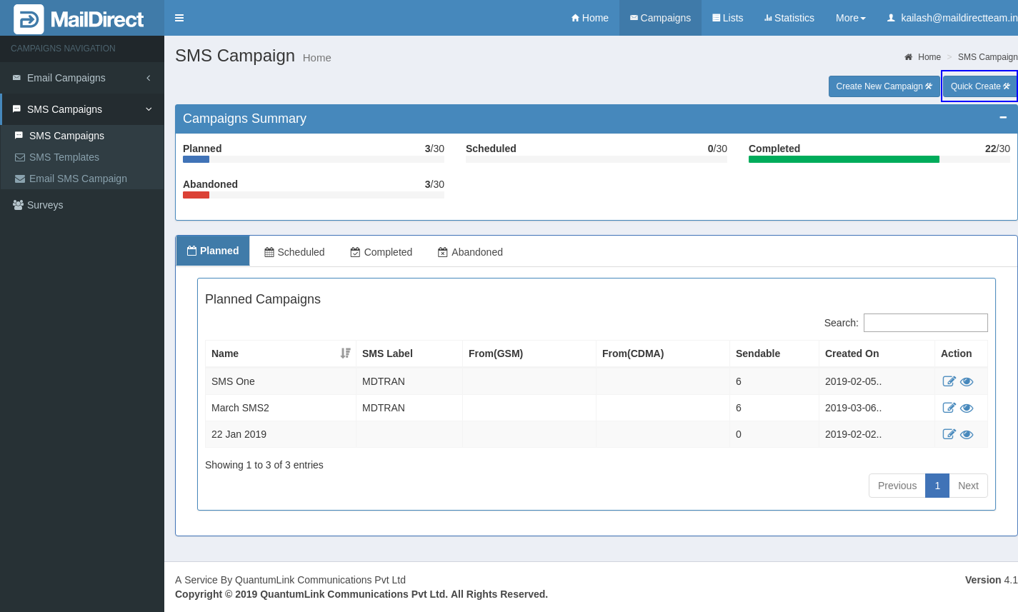
Task: Sort table by Name column icon
Action: click(346, 353)
